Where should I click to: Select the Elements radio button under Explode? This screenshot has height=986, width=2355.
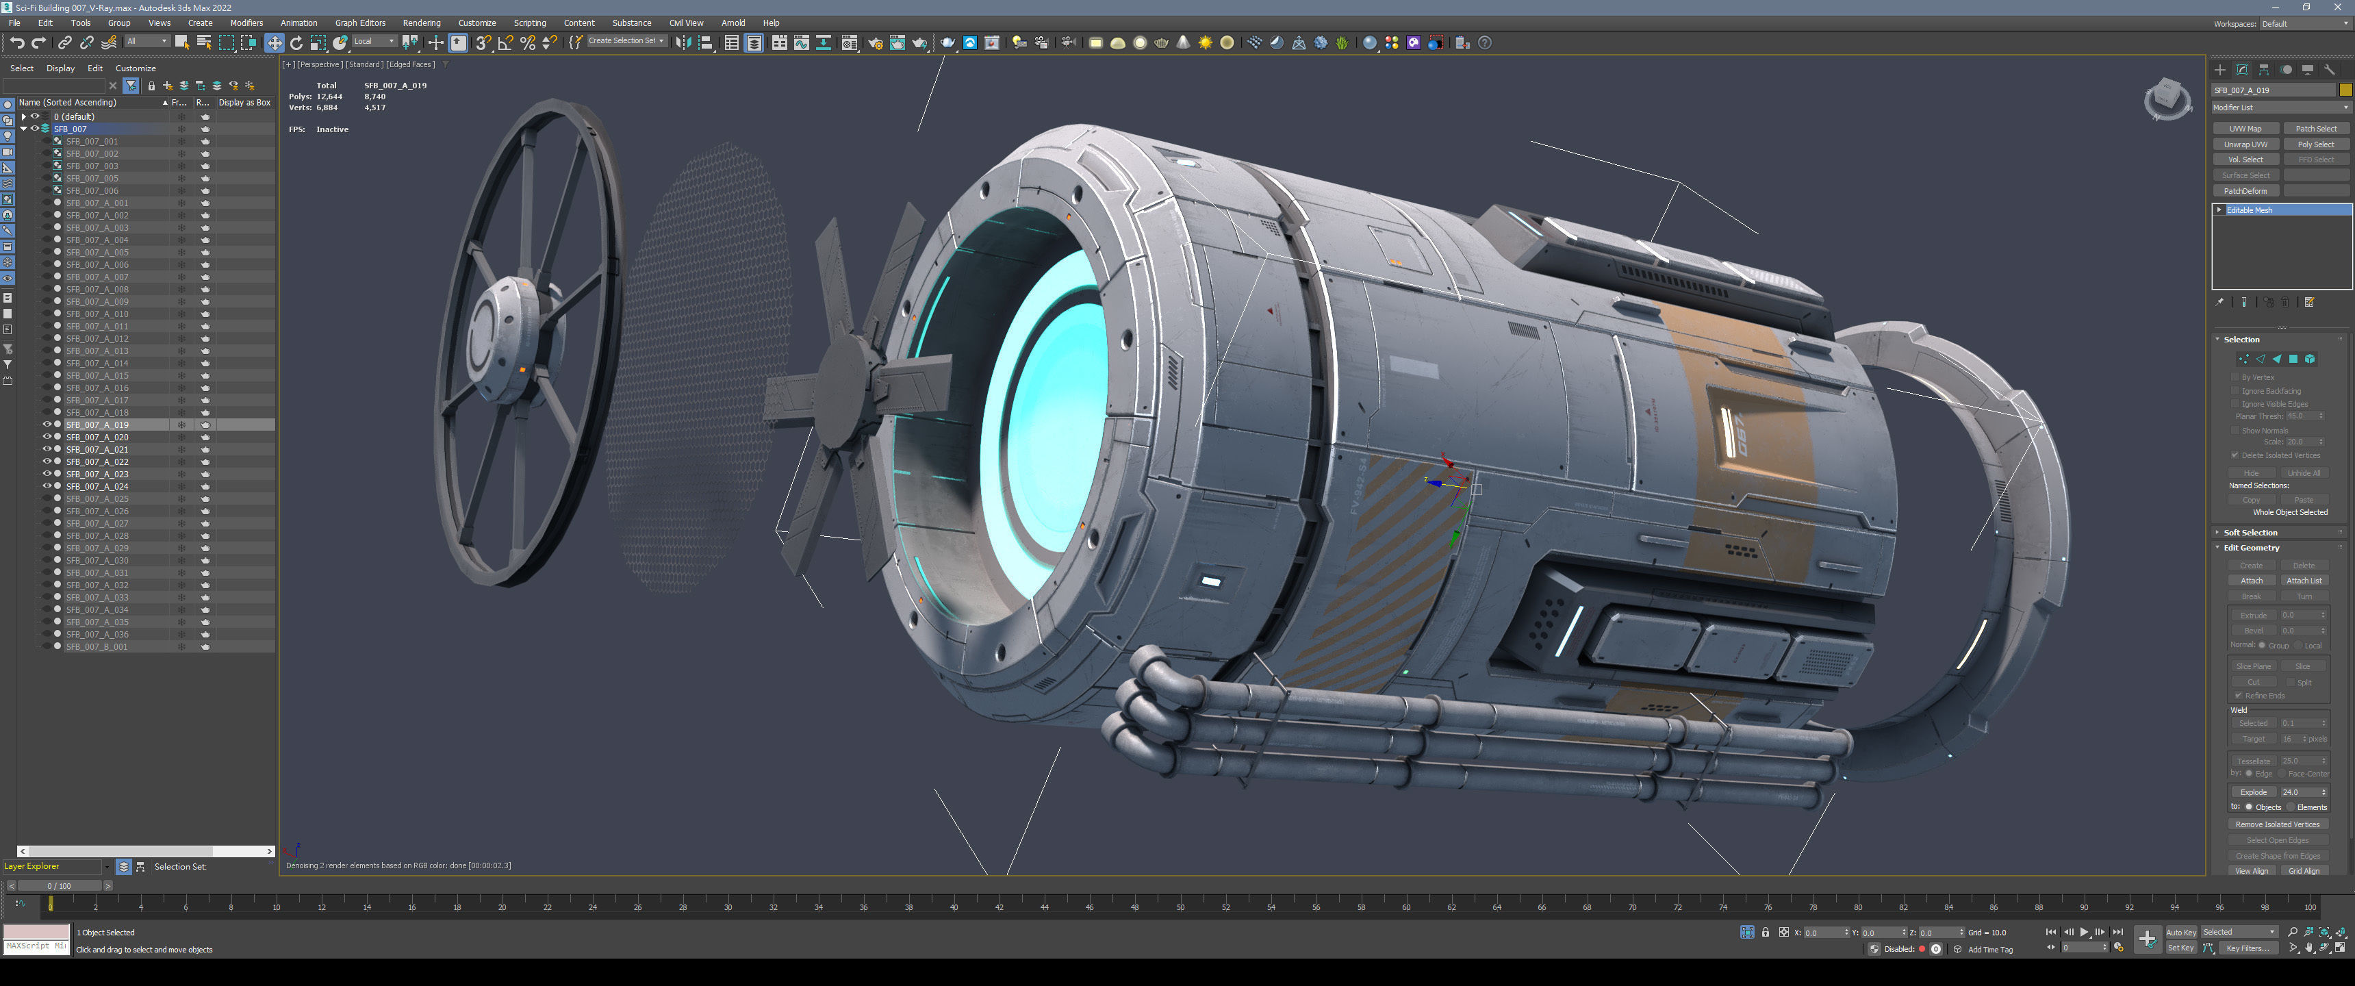(2290, 807)
